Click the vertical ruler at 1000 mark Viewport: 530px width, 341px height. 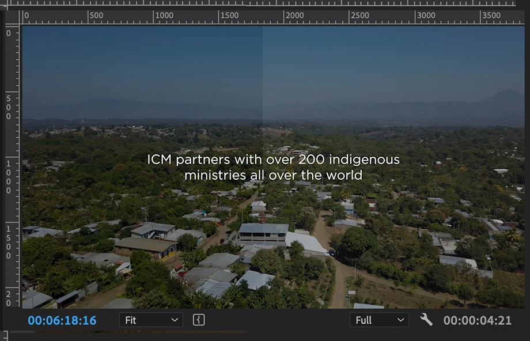point(9,177)
